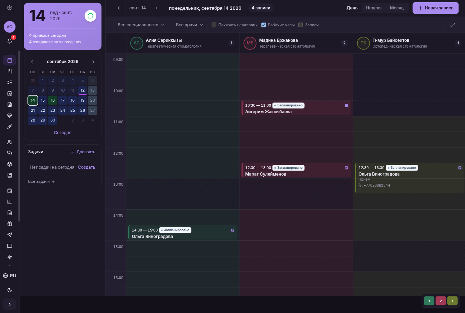Viewport: 465px width, 313px height.
Task: Uncheck the "Рабочие часы" checkbox
Action: [263, 25]
